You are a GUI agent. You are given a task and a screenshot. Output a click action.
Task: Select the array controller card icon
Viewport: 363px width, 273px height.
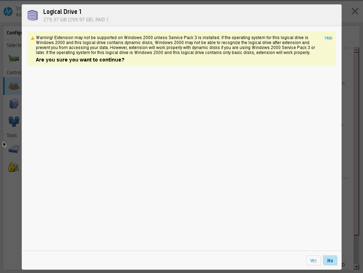point(13,59)
